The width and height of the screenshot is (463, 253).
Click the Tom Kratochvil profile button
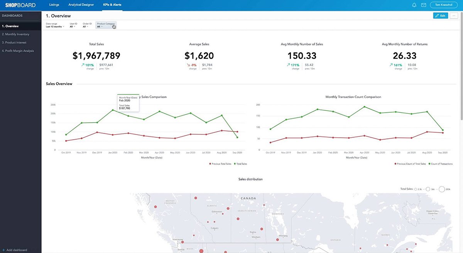[x=443, y=5]
